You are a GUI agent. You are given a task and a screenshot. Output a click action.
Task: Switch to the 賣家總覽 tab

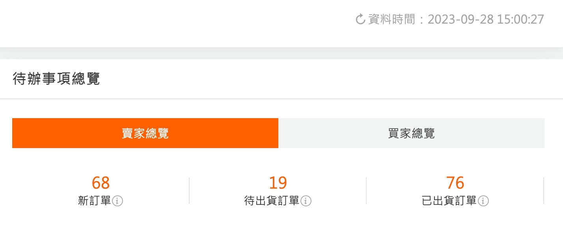tap(145, 133)
